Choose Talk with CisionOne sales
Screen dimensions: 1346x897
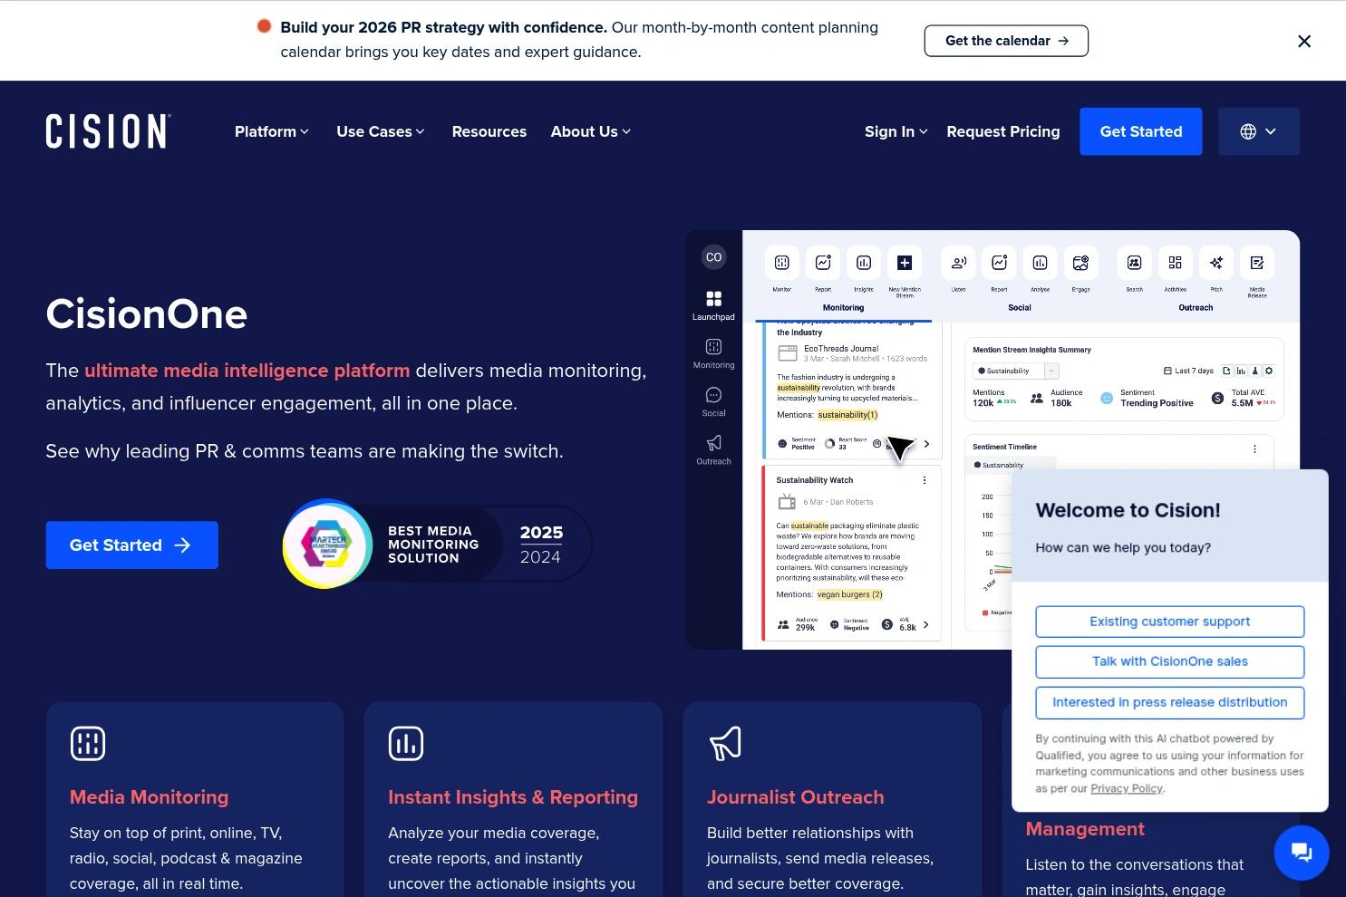[x=1169, y=661]
